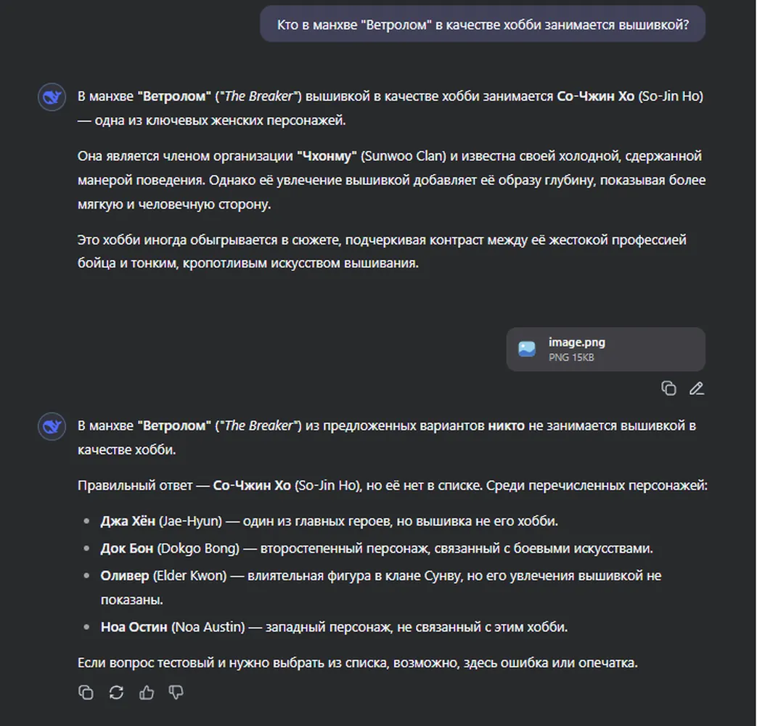Copy the last assistant response

(x=86, y=692)
